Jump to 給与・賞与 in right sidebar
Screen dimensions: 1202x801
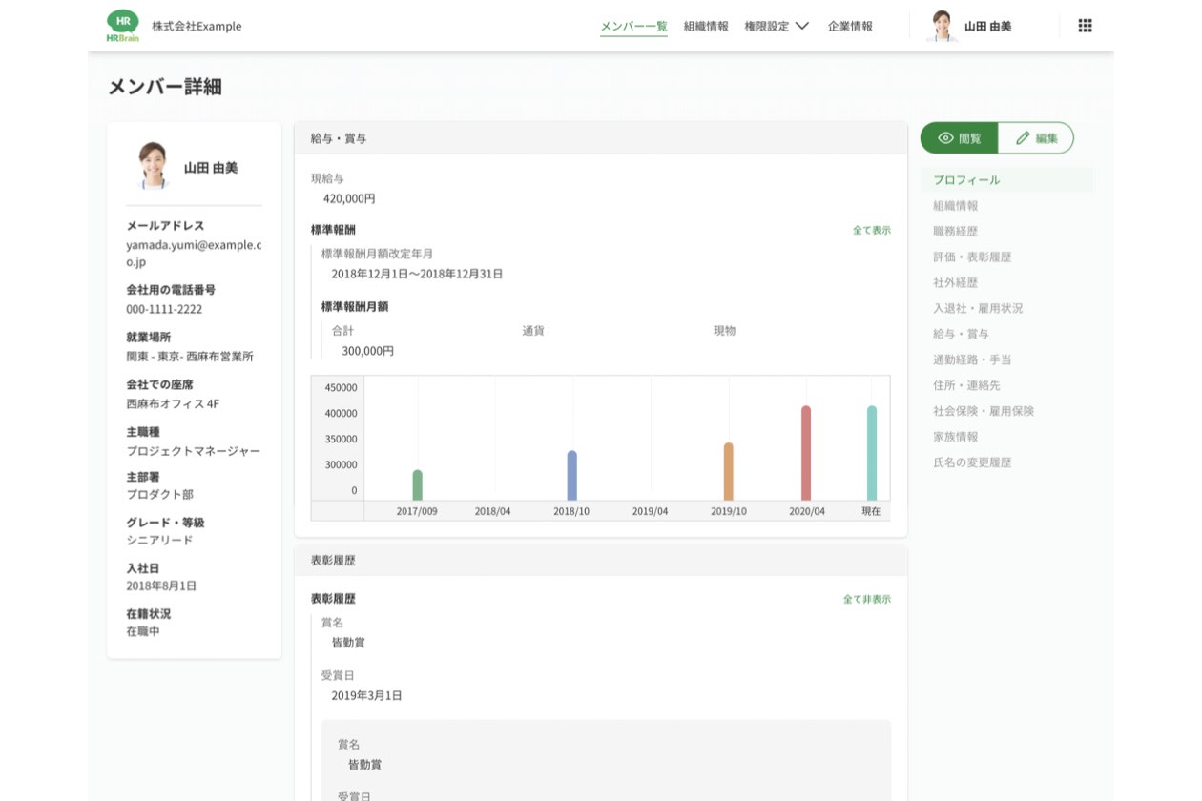pos(961,335)
